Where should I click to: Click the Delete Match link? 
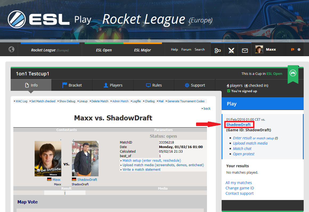pos(100,101)
